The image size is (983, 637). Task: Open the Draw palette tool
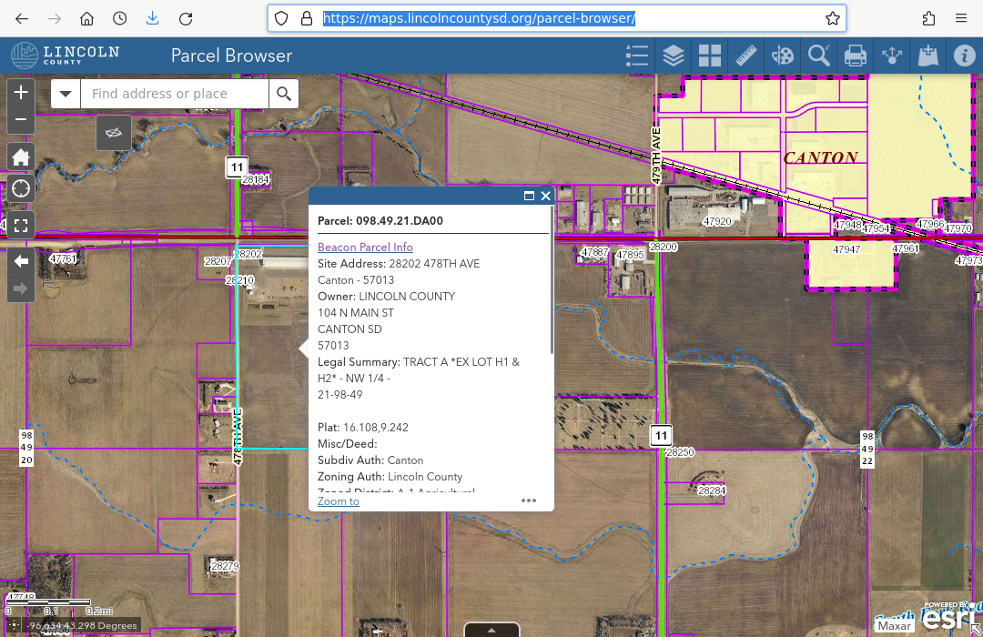point(783,56)
